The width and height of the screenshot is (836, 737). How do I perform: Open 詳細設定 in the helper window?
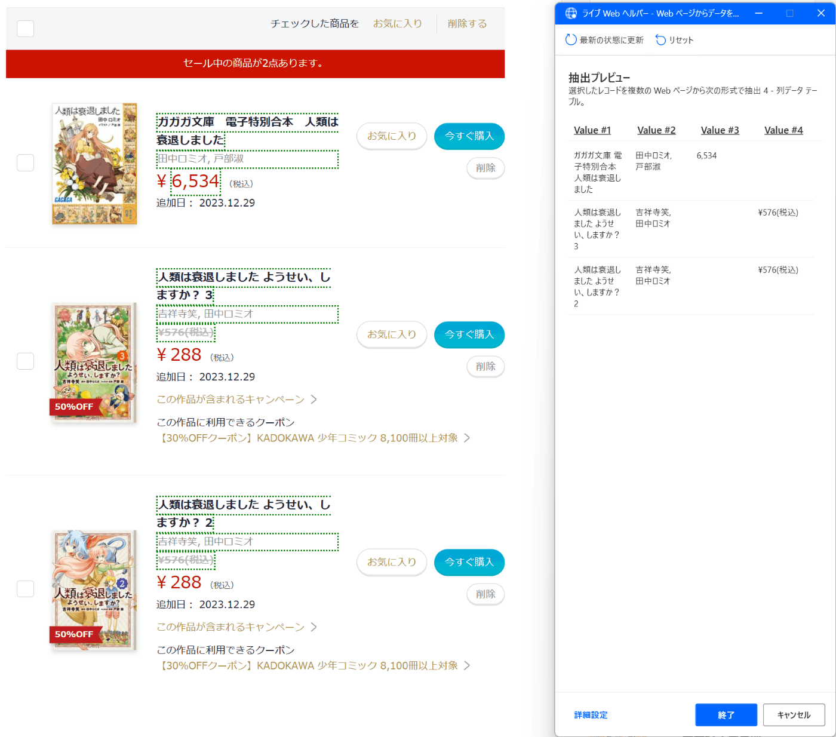pos(591,715)
